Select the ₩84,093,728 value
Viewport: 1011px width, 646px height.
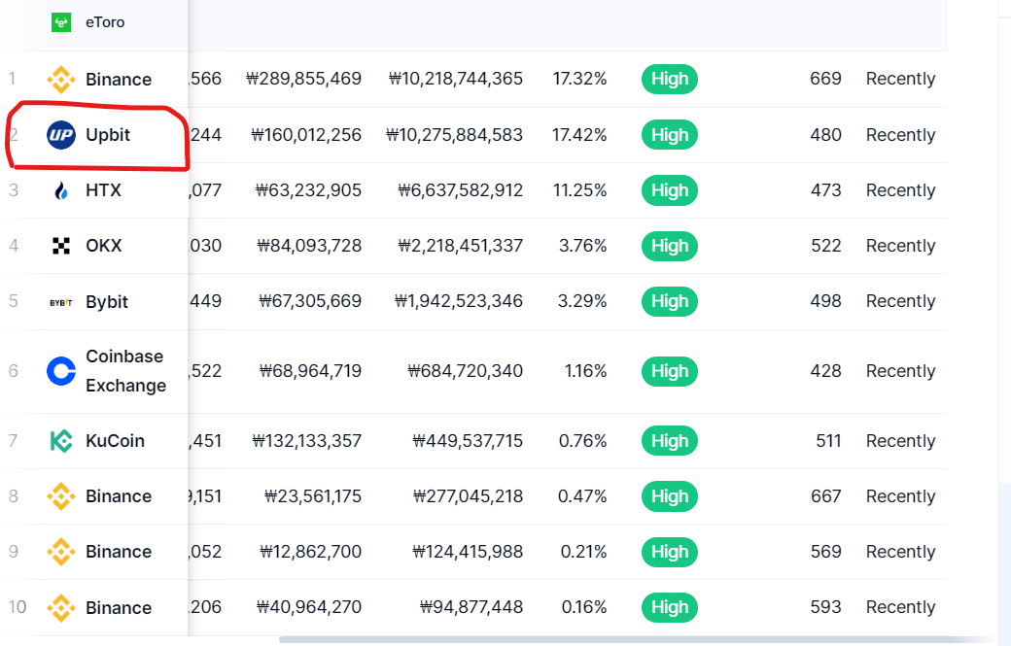[309, 246]
